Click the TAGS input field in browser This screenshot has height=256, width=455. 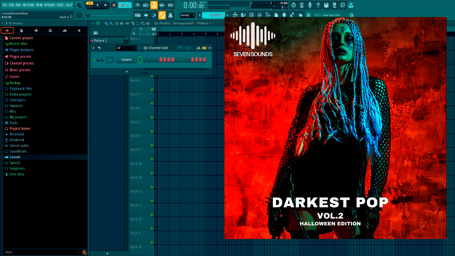coord(45,252)
